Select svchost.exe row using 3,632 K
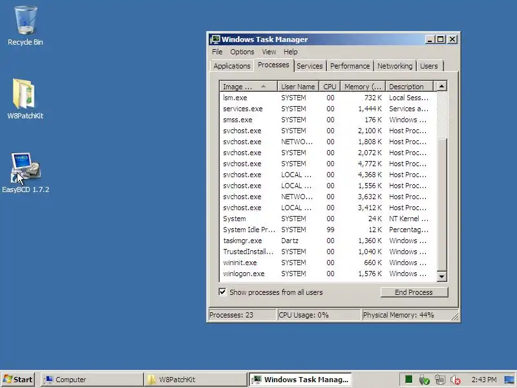Image resolution: width=517 pixels, height=388 pixels. pos(328,197)
